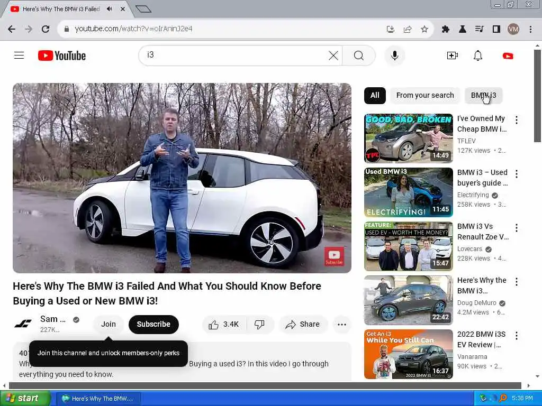Open options for BMW i3 Used buyer's guide
This screenshot has width=542, height=406.
[517, 173]
